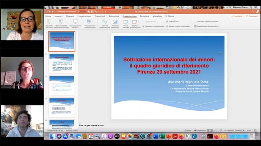The image size is (261, 146).
Task: Toggle Mostra controlli multimediali checkbox
Action: [x=167, y=26]
